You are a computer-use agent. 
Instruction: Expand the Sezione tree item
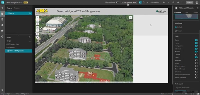point(6,47)
